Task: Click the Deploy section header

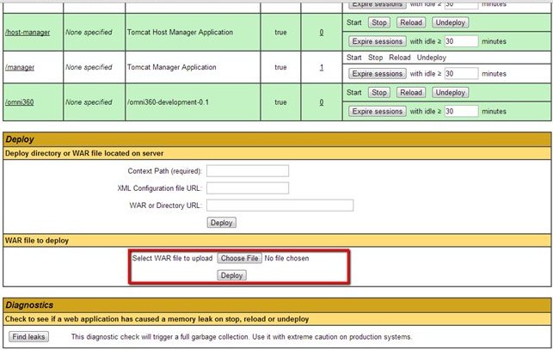Action: pyautogui.click(x=20, y=139)
